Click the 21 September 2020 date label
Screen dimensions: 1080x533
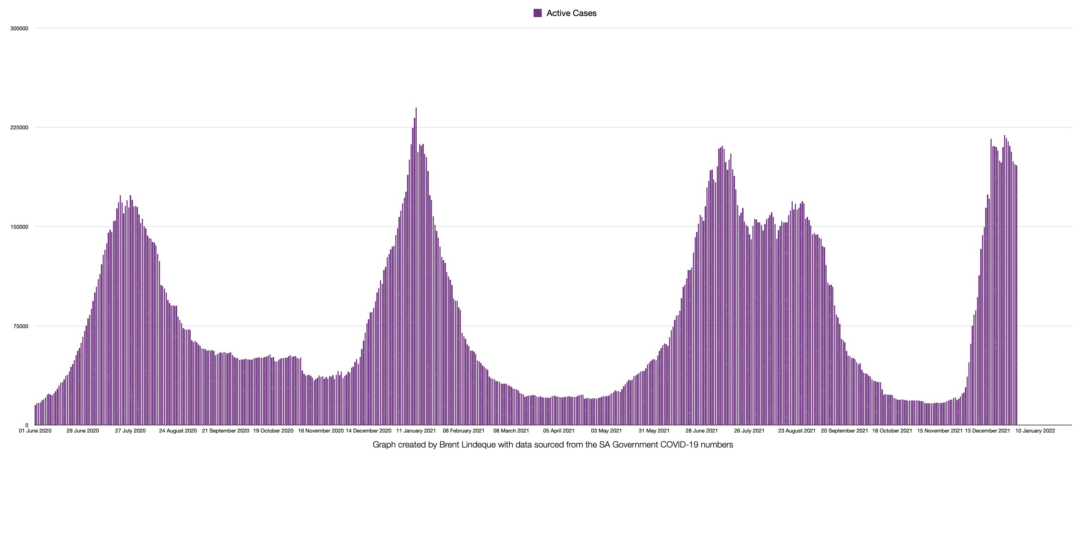226,431
